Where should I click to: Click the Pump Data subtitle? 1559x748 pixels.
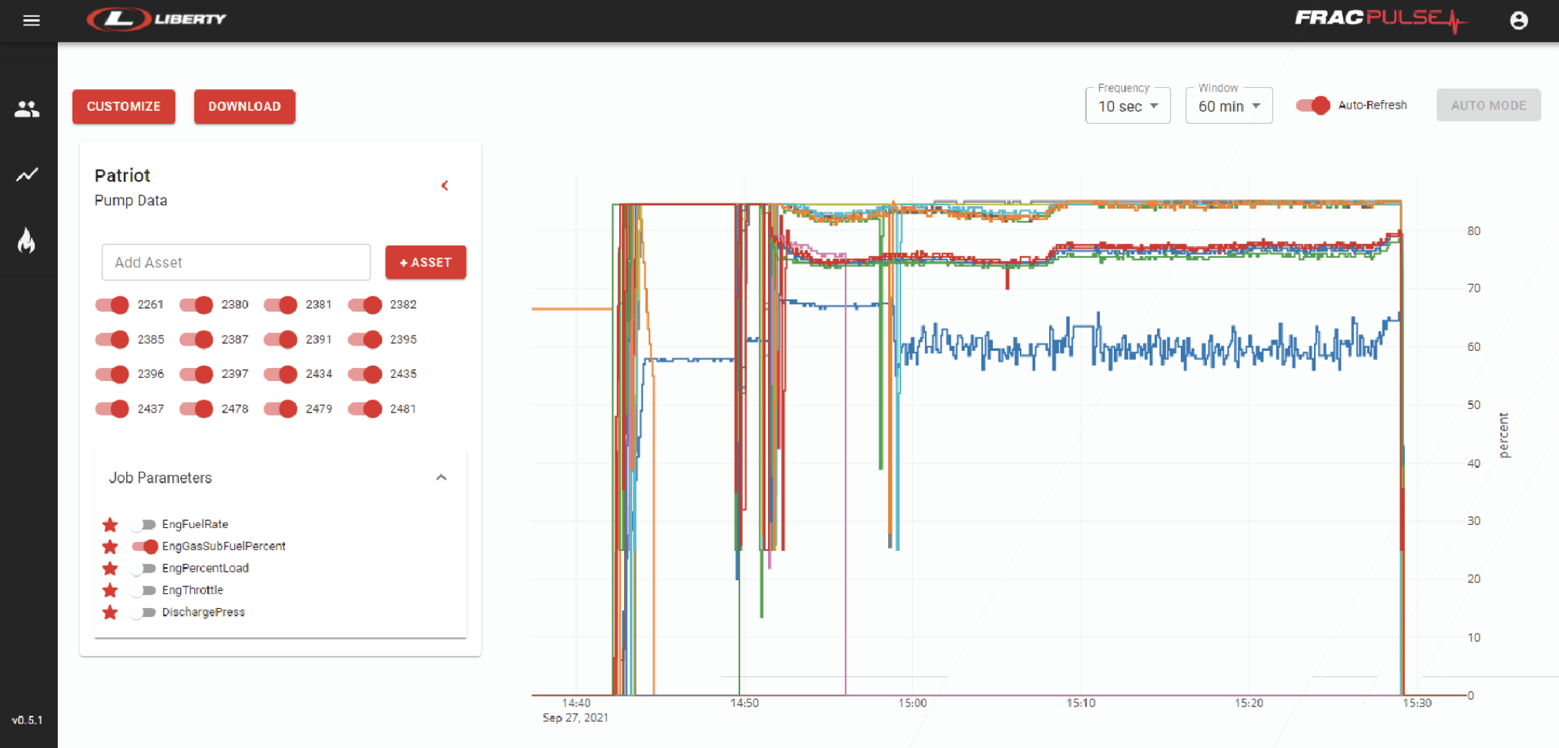(x=131, y=200)
